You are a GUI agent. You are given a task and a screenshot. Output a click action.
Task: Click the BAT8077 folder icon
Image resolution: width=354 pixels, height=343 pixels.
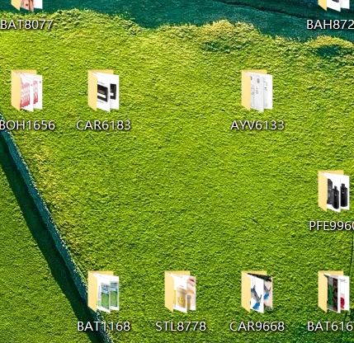click(26, 6)
